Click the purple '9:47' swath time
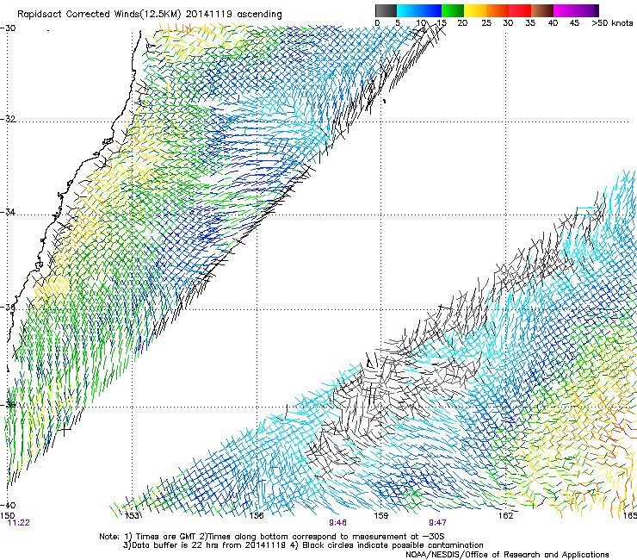 point(437,523)
